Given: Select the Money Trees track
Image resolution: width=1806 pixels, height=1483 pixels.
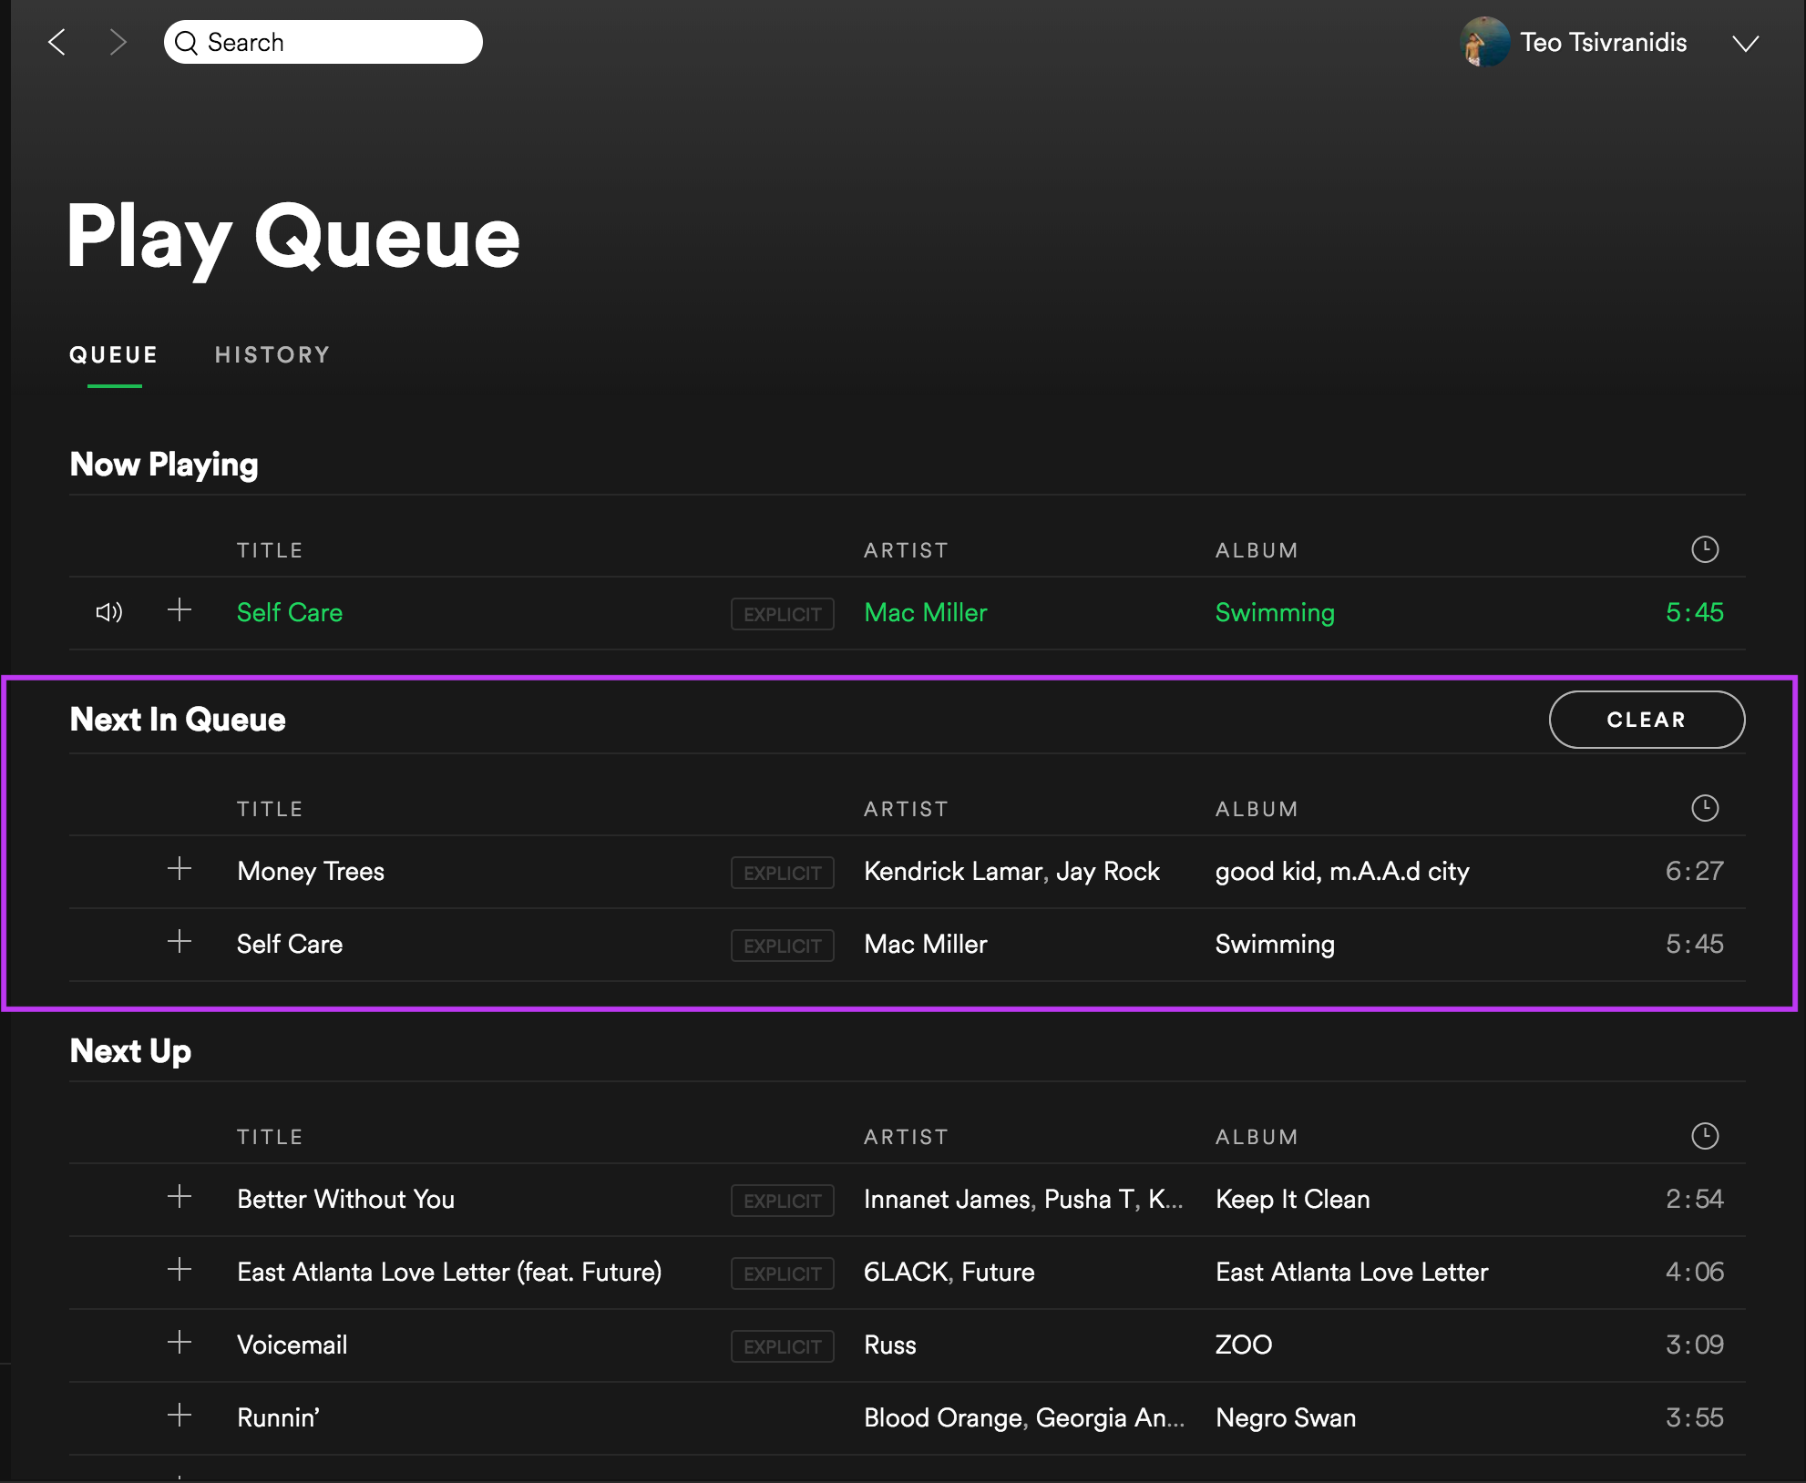Looking at the screenshot, I should tap(311, 872).
